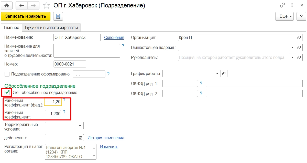Click the Home icon button
The image size is (307, 163).
pyautogui.click(x=7, y=5)
